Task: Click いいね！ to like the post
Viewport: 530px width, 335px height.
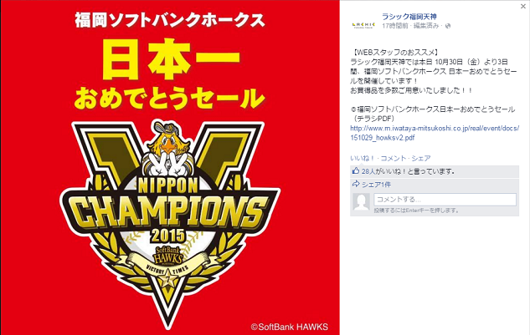Action: 363,158
